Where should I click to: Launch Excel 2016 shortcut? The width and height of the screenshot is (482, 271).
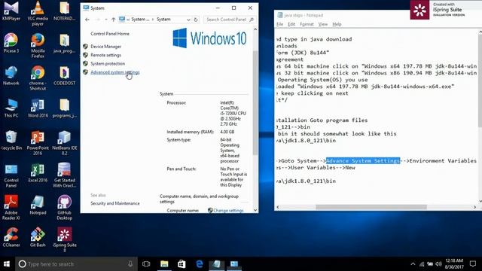click(38, 173)
